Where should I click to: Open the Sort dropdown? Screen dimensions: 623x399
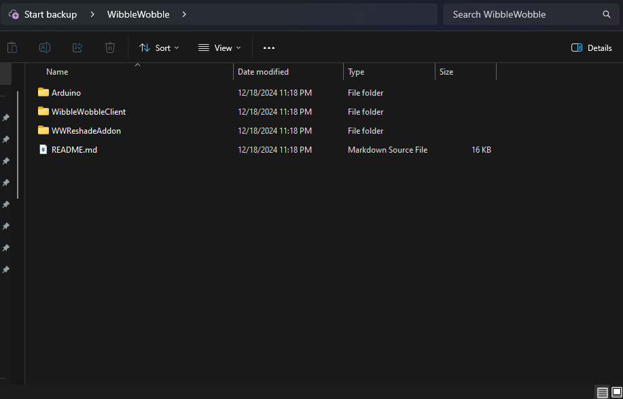pos(160,47)
